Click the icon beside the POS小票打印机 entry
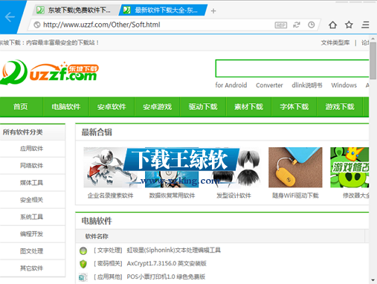Image resolution: width=377 pixels, height=284 pixels. click(x=83, y=277)
